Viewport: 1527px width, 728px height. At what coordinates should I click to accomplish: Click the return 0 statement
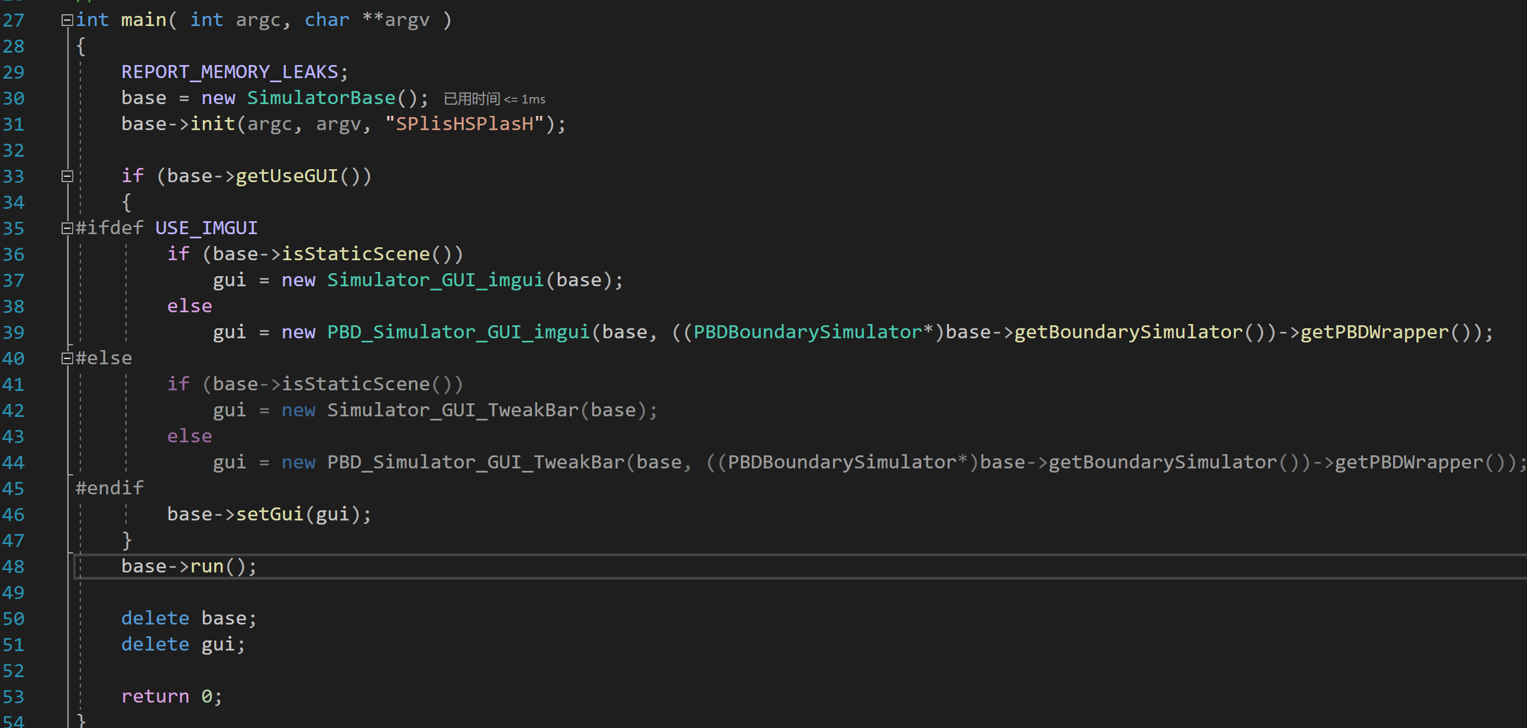point(171,697)
